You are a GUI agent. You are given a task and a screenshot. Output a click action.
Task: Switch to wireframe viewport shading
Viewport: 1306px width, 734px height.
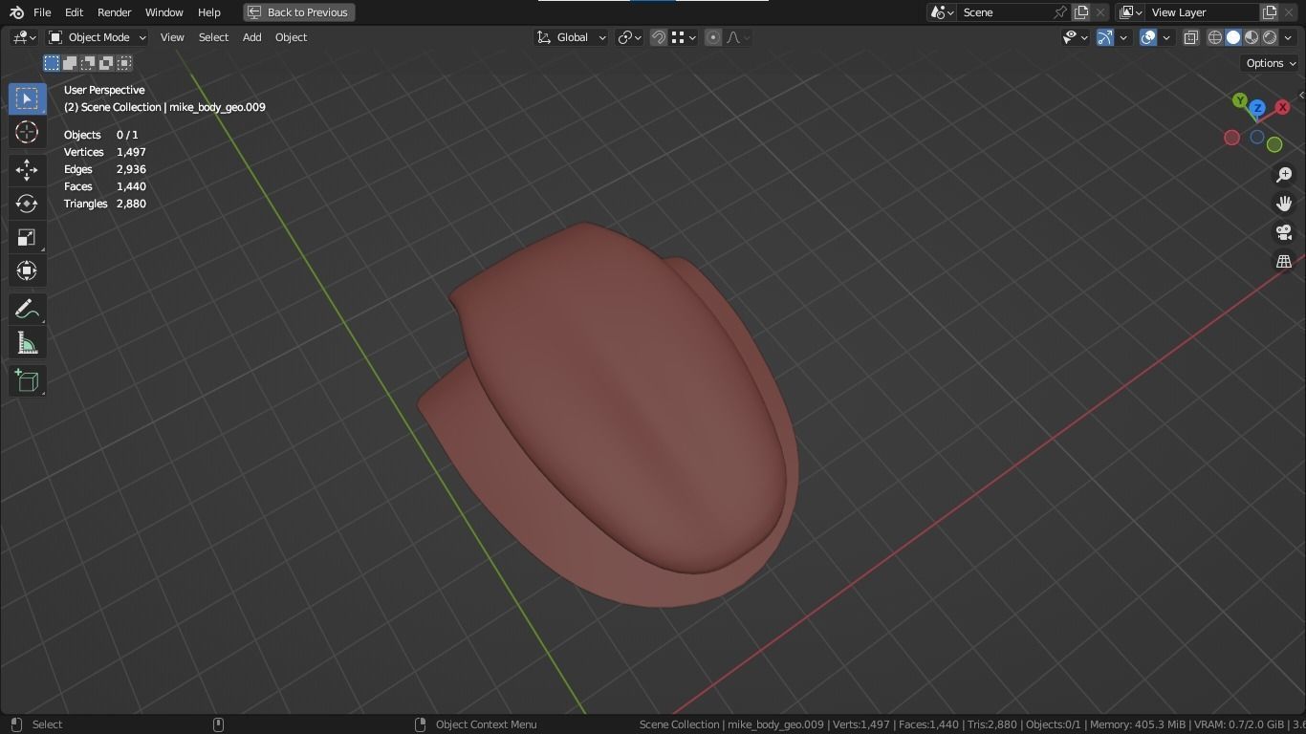point(1215,37)
